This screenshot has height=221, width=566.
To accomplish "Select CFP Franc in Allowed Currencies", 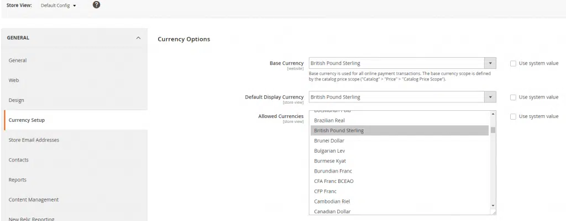I will [400, 191].
